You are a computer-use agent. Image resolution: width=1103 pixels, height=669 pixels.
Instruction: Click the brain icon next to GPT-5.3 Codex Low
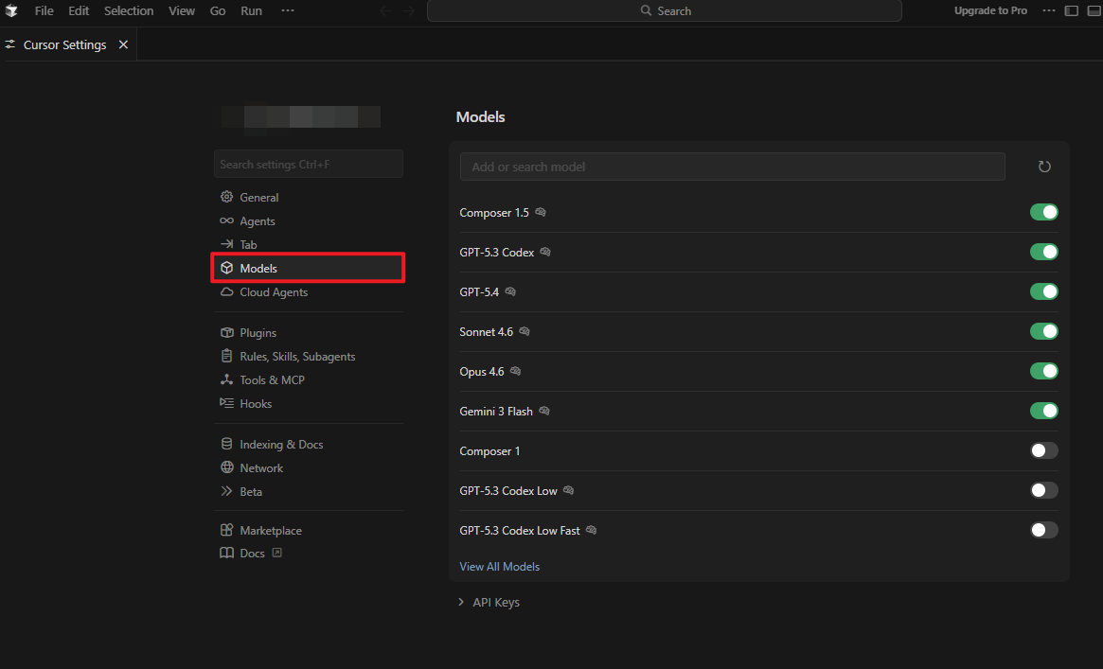coord(568,490)
